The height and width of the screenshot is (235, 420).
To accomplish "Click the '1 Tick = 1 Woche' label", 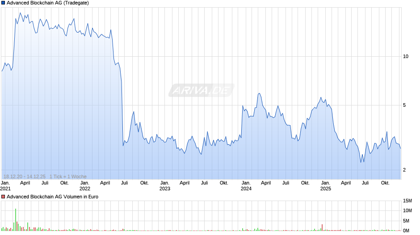I will click(x=68, y=176).
